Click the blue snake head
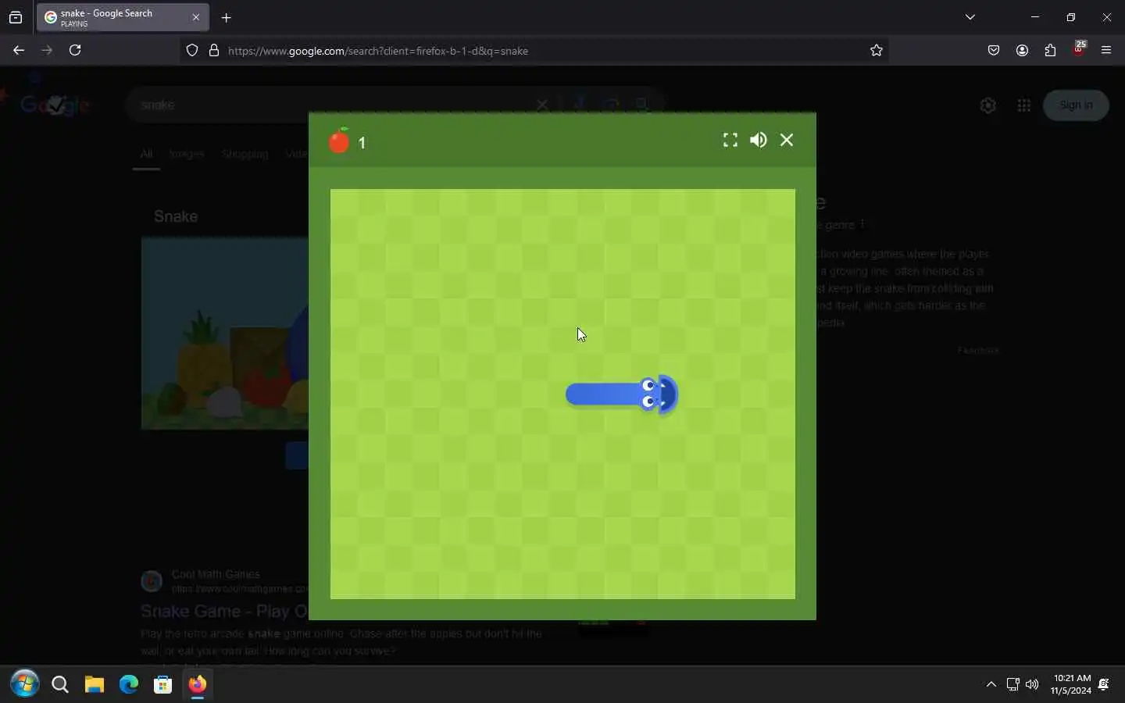 click(660, 394)
